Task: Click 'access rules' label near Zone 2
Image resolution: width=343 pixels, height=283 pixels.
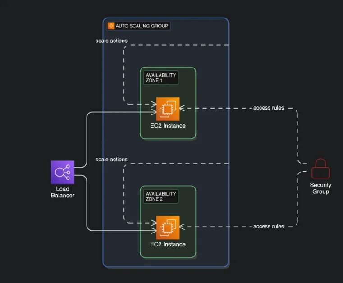Action: (269, 226)
